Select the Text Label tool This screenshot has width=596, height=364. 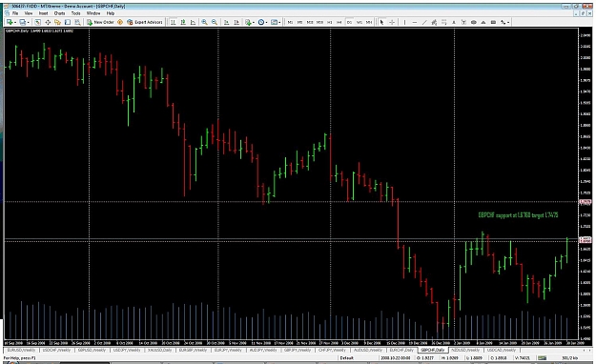pos(463,22)
